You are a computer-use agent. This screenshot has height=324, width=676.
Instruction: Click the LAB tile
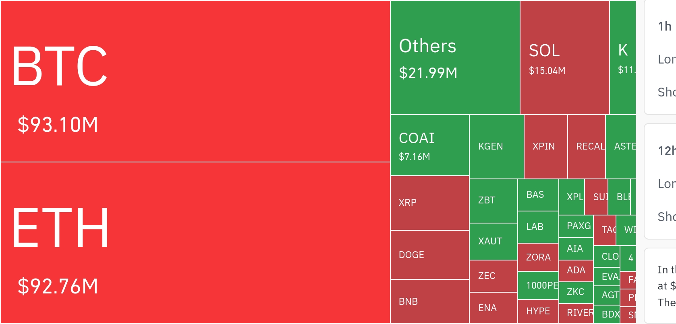pyautogui.click(x=538, y=227)
